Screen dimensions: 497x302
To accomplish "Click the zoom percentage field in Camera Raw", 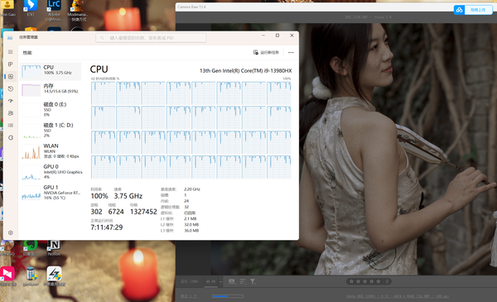I will (x=210, y=281).
